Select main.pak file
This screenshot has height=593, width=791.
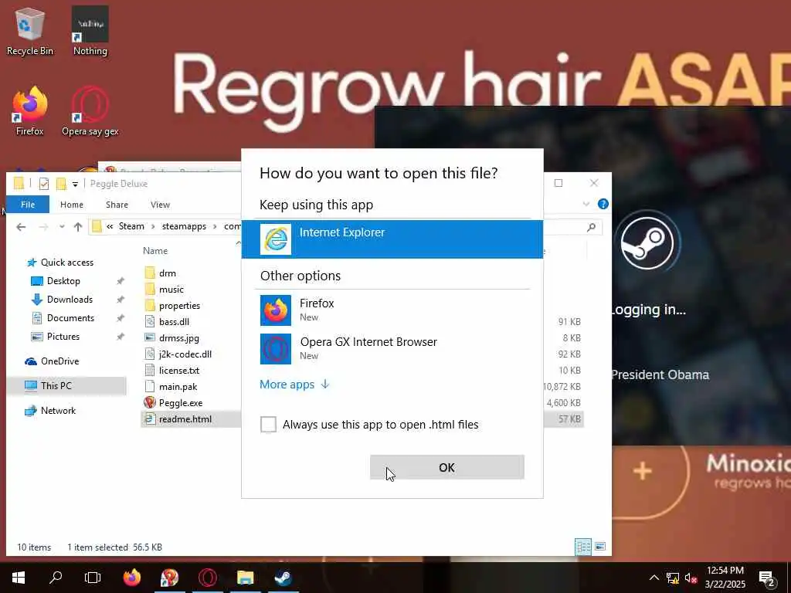178,387
